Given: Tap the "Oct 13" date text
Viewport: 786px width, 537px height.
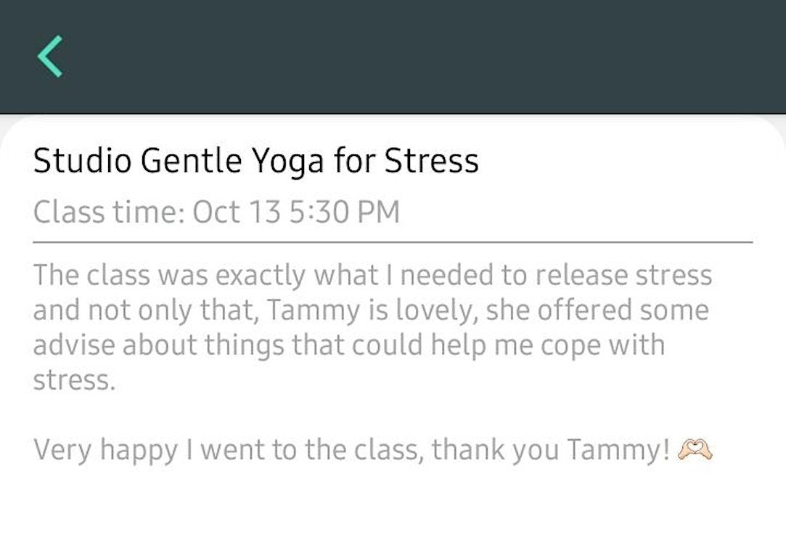Looking at the screenshot, I should [231, 213].
